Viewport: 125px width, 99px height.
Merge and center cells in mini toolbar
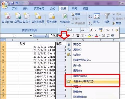113,36
